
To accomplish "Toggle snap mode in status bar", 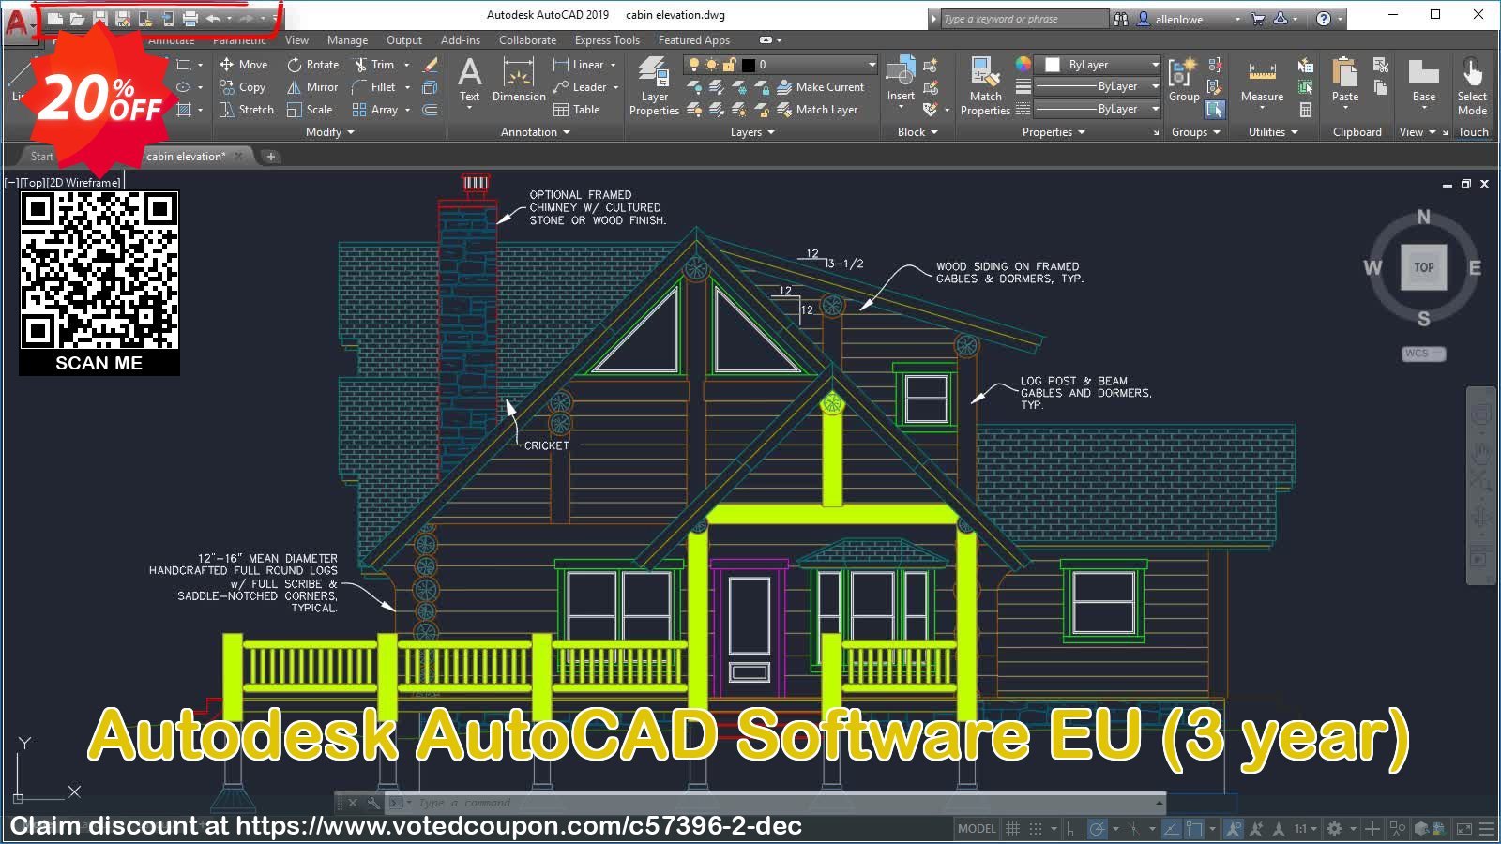I will tap(1036, 829).
